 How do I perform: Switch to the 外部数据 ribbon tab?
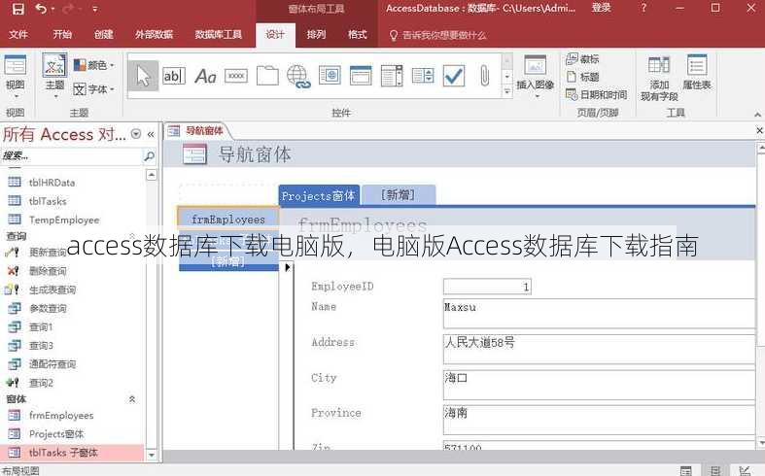(x=155, y=34)
